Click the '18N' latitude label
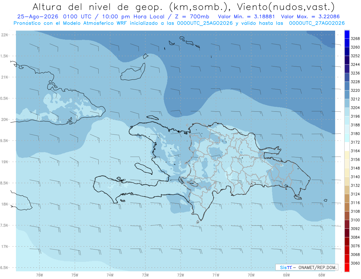361x279 pixels. [5, 204]
